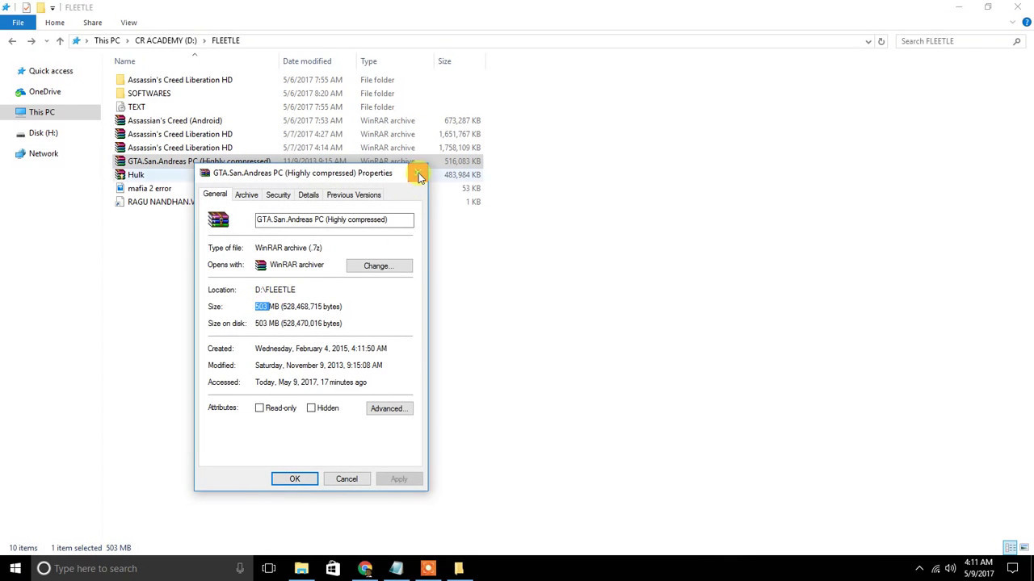The width and height of the screenshot is (1034, 581).
Task: Switch to the Previous Versions tab
Action: tap(354, 194)
